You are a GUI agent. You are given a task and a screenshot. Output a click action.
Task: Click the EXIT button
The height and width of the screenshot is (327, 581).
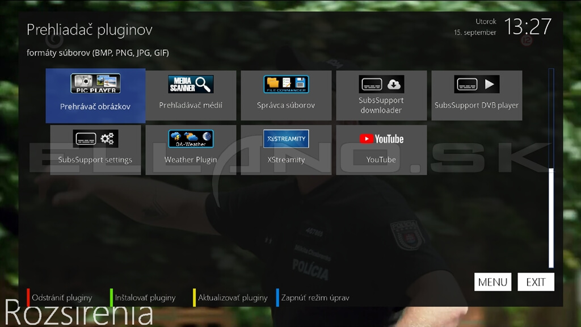click(x=536, y=282)
